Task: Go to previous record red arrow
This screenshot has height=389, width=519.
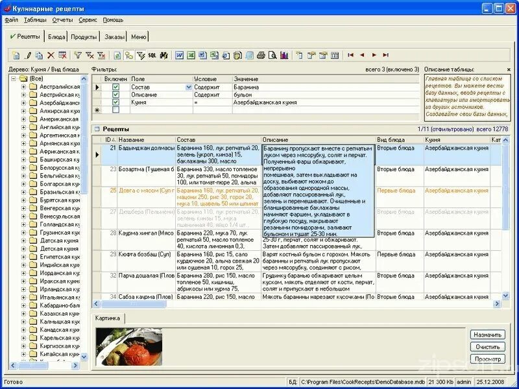Action: 362,55
